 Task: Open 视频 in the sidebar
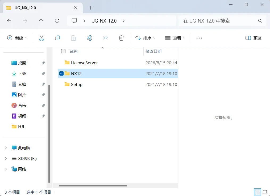(22, 116)
